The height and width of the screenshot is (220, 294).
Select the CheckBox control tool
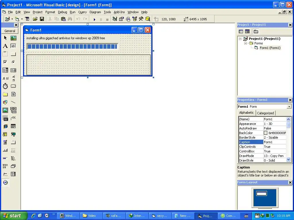click(x=5, y=62)
